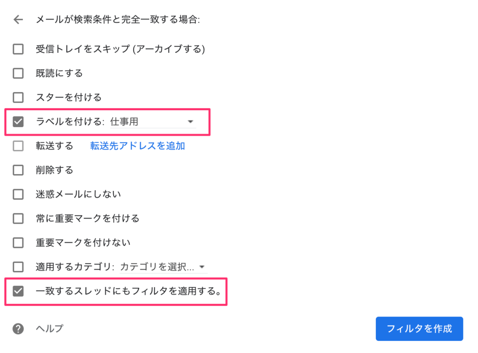Expand the カテゴリを選択 dropdown
The width and height of the screenshot is (478, 353).
pos(202,267)
